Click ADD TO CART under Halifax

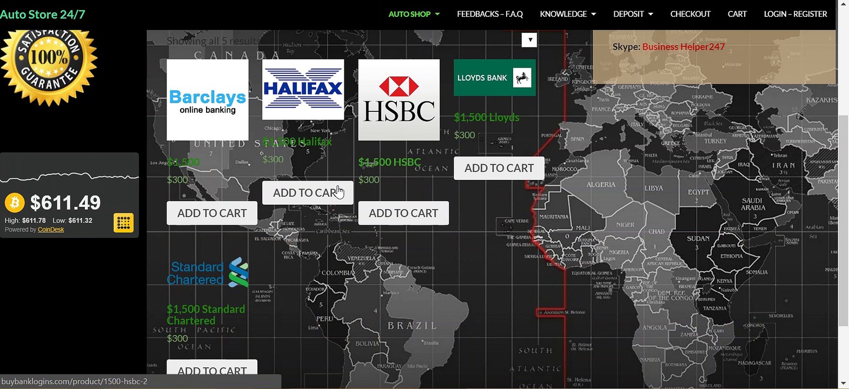click(x=308, y=193)
